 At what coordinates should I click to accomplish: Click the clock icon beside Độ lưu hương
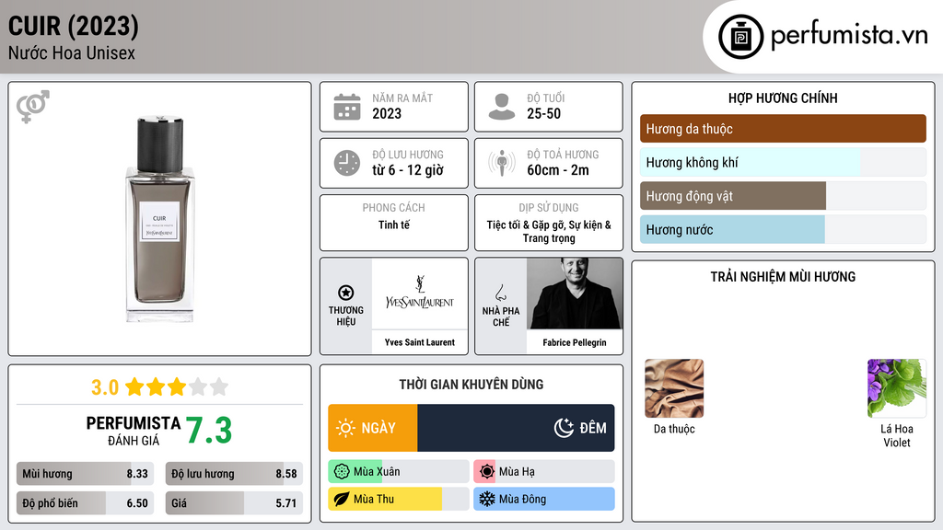[347, 163]
